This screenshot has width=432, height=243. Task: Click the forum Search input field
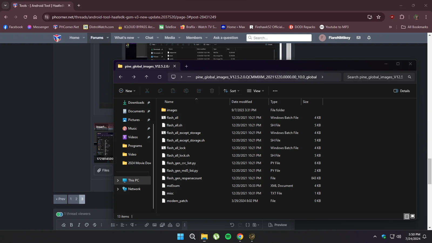[x=279, y=38]
